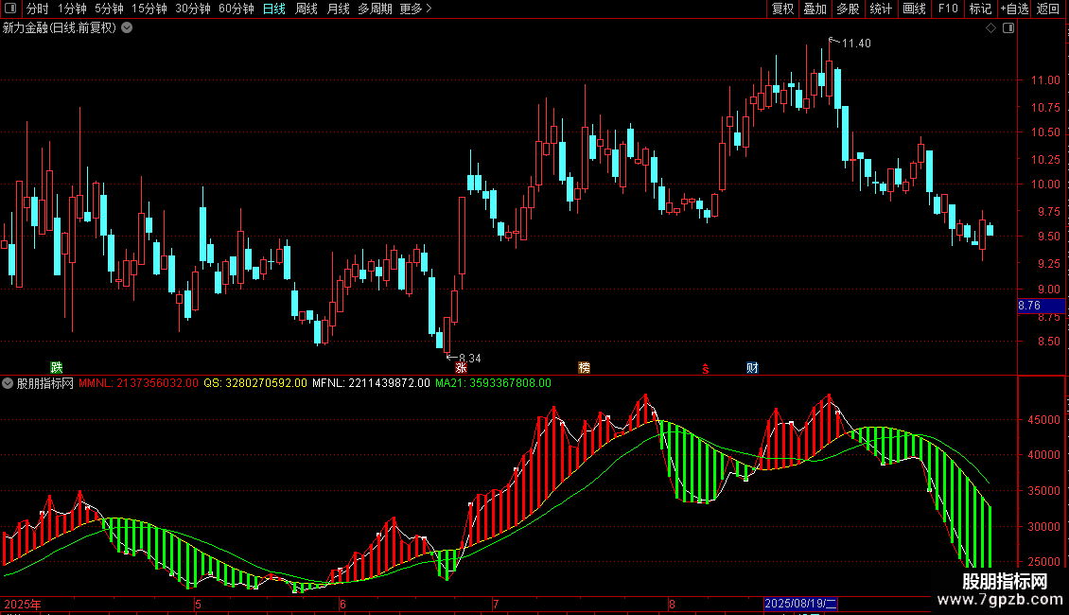This screenshot has width=1069, height=615.
Task: Click the 11.40 high price annotation
Action: tap(856, 43)
